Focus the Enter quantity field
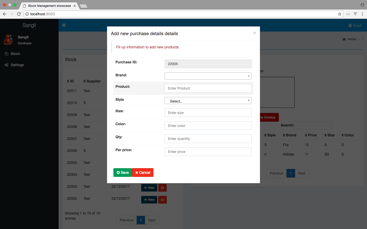 (x=208, y=139)
